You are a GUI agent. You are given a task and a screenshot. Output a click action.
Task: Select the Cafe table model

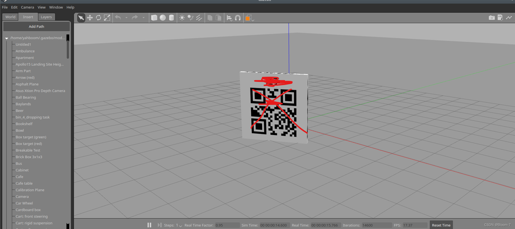click(x=24, y=183)
